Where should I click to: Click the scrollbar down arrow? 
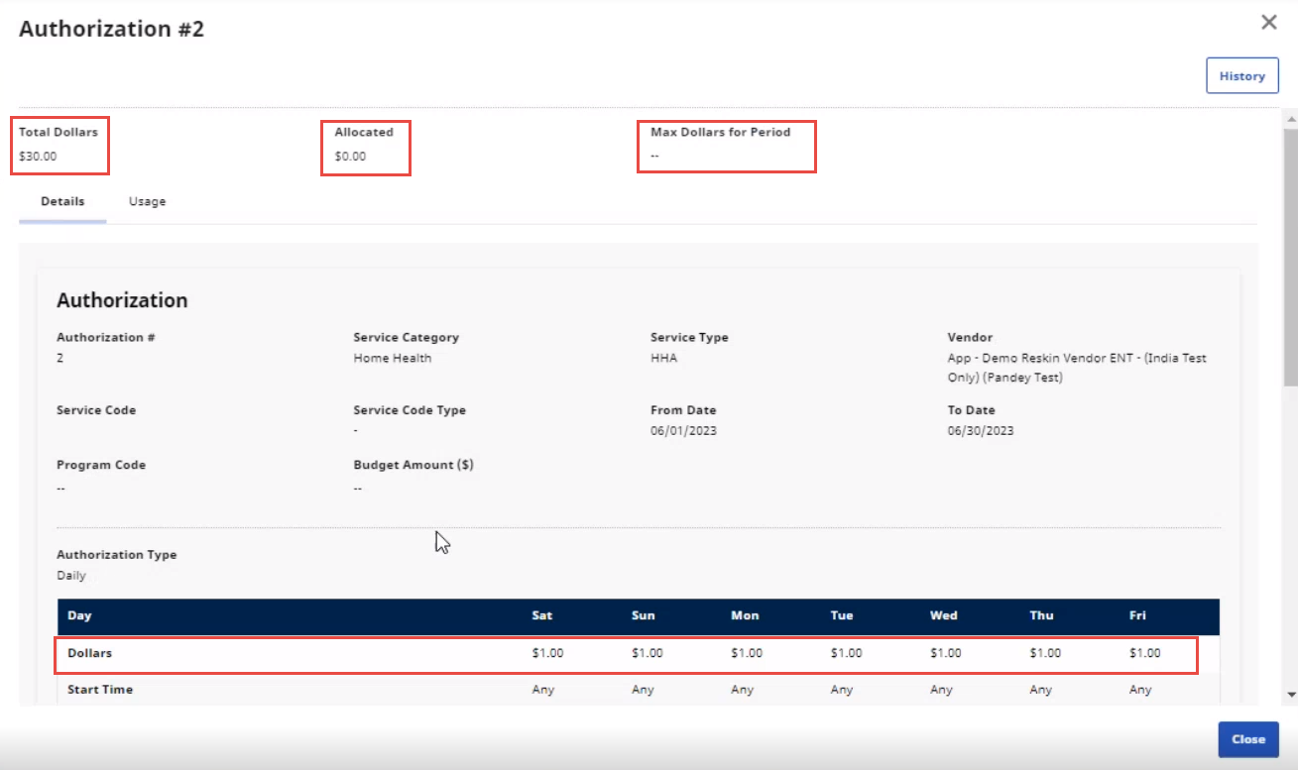(1290, 695)
